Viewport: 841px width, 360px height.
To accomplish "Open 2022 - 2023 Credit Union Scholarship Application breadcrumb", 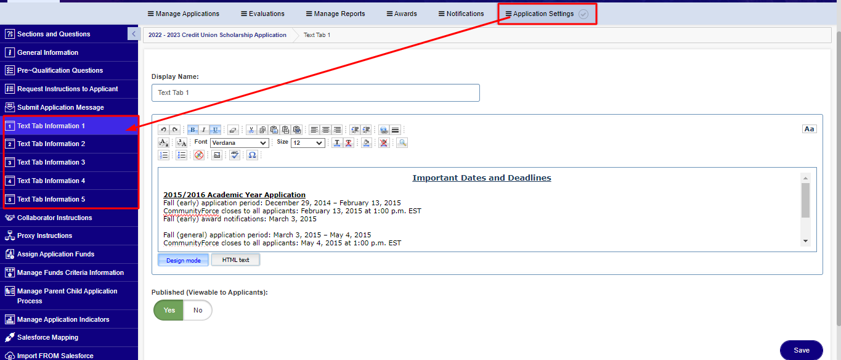I will pos(217,35).
